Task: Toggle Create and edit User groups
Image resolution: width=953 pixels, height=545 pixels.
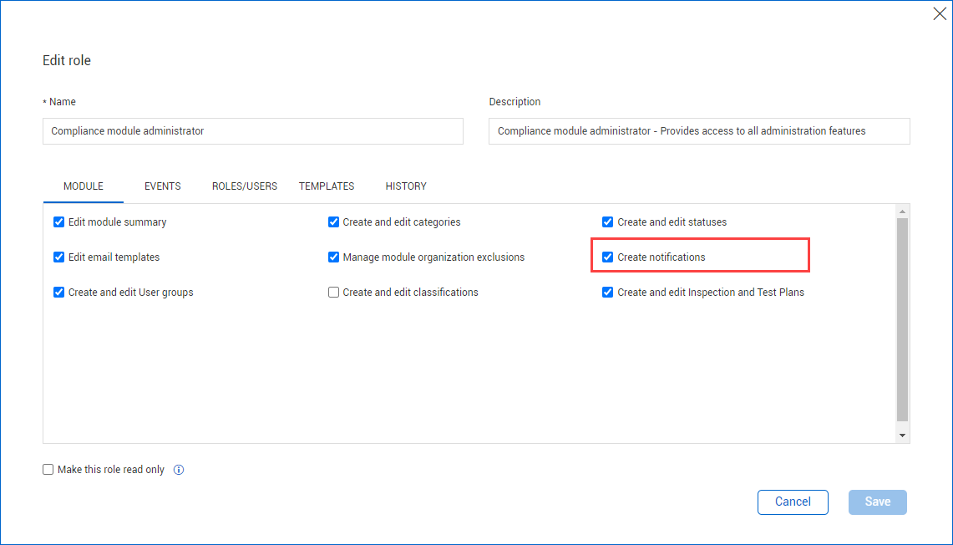Action: tap(59, 293)
